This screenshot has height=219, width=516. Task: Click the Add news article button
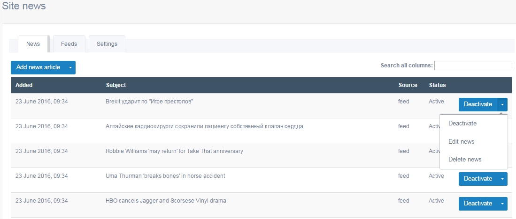click(38, 67)
